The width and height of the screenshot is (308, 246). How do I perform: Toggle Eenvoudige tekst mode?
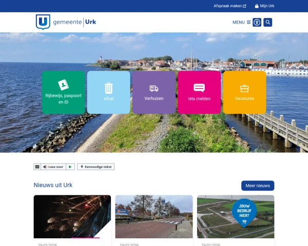tap(96, 167)
